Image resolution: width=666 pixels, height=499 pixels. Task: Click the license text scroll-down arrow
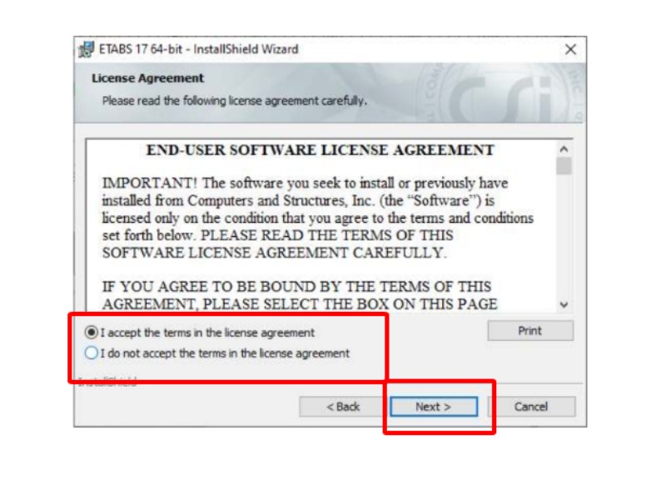pyautogui.click(x=564, y=304)
